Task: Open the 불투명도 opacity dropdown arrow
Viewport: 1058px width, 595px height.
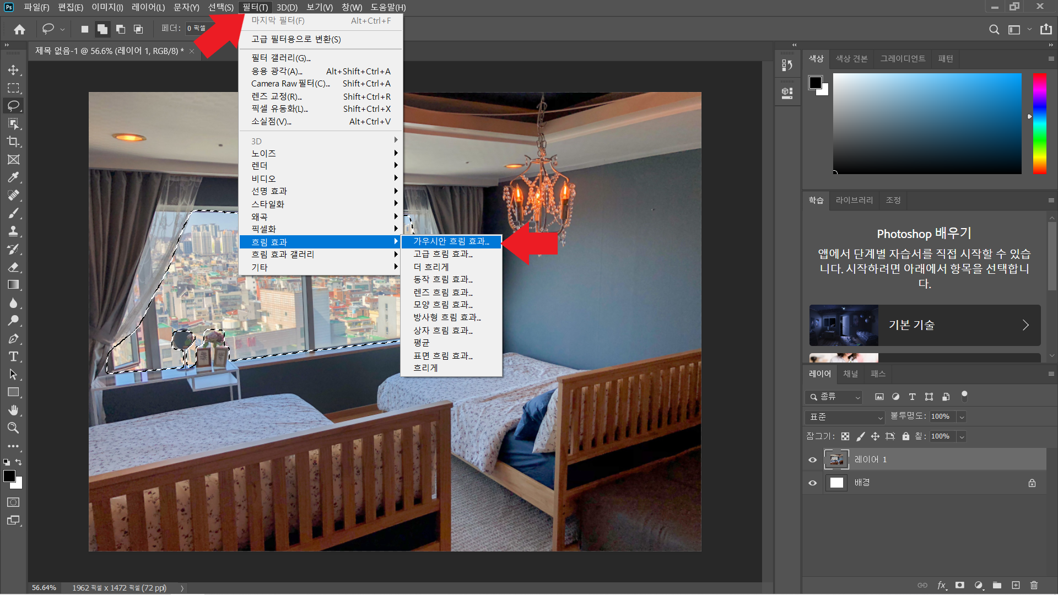Action: pos(962,417)
